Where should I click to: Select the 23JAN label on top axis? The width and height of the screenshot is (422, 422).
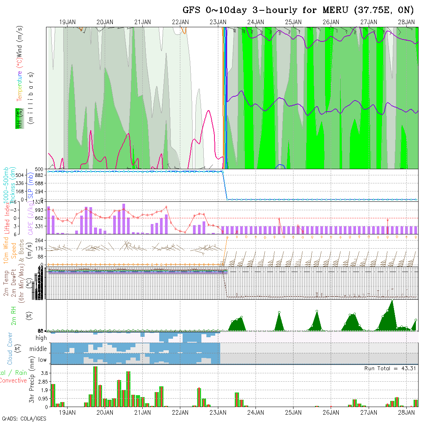tap(218, 22)
